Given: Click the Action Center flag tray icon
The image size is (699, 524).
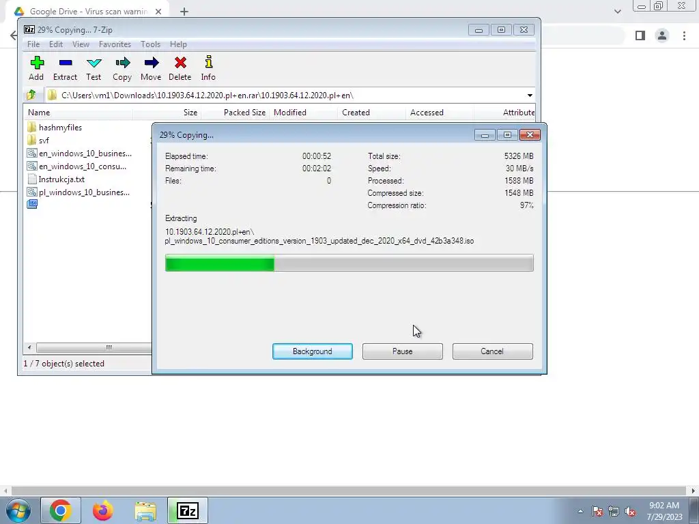Looking at the screenshot, I should click(x=597, y=511).
